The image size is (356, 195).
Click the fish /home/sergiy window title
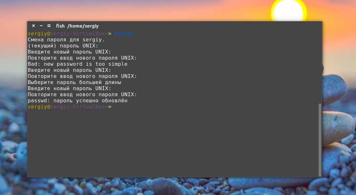point(77,26)
